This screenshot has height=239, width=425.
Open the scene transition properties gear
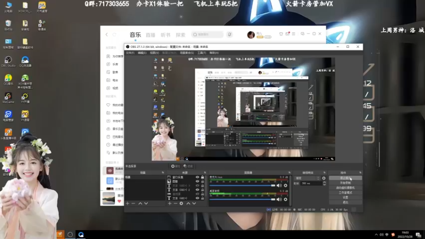[x=324, y=178]
